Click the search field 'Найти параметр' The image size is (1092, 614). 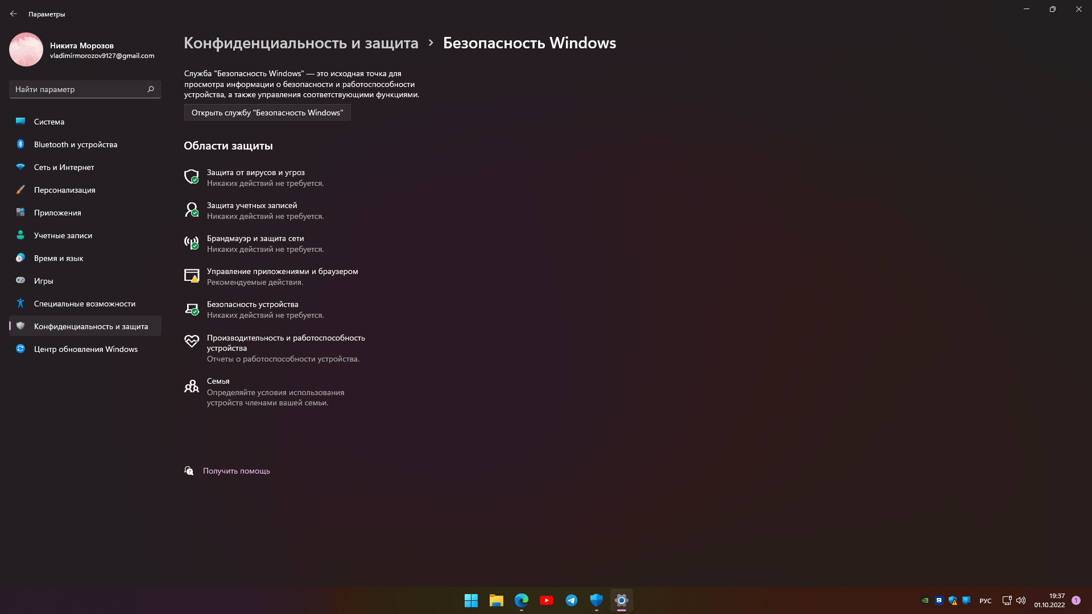pyautogui.click(x=85, y=89)
